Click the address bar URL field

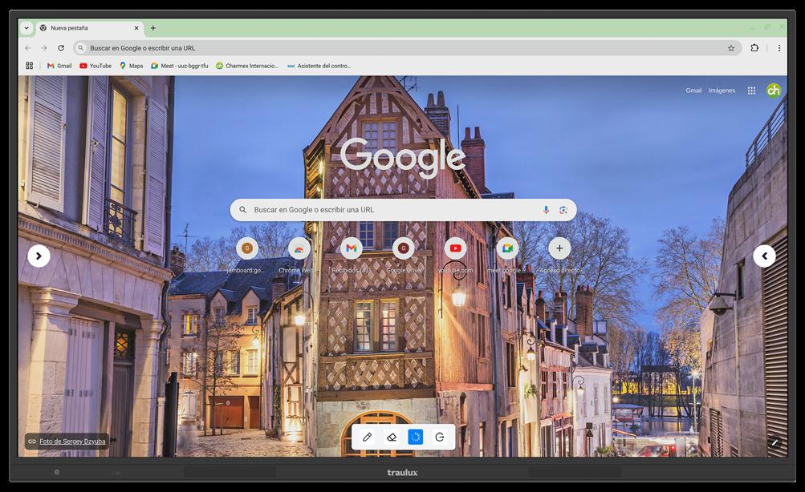(x=407, y=48)
